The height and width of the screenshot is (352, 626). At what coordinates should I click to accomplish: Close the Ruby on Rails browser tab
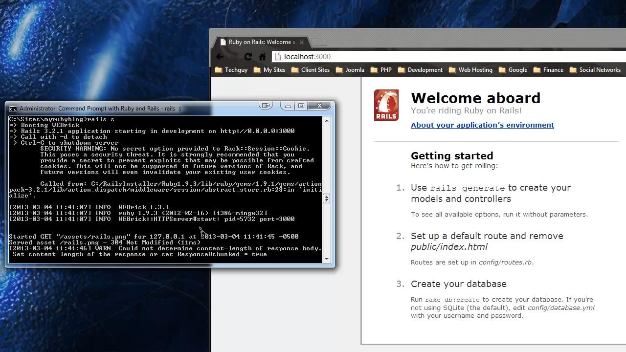click(x=301, y=42)
